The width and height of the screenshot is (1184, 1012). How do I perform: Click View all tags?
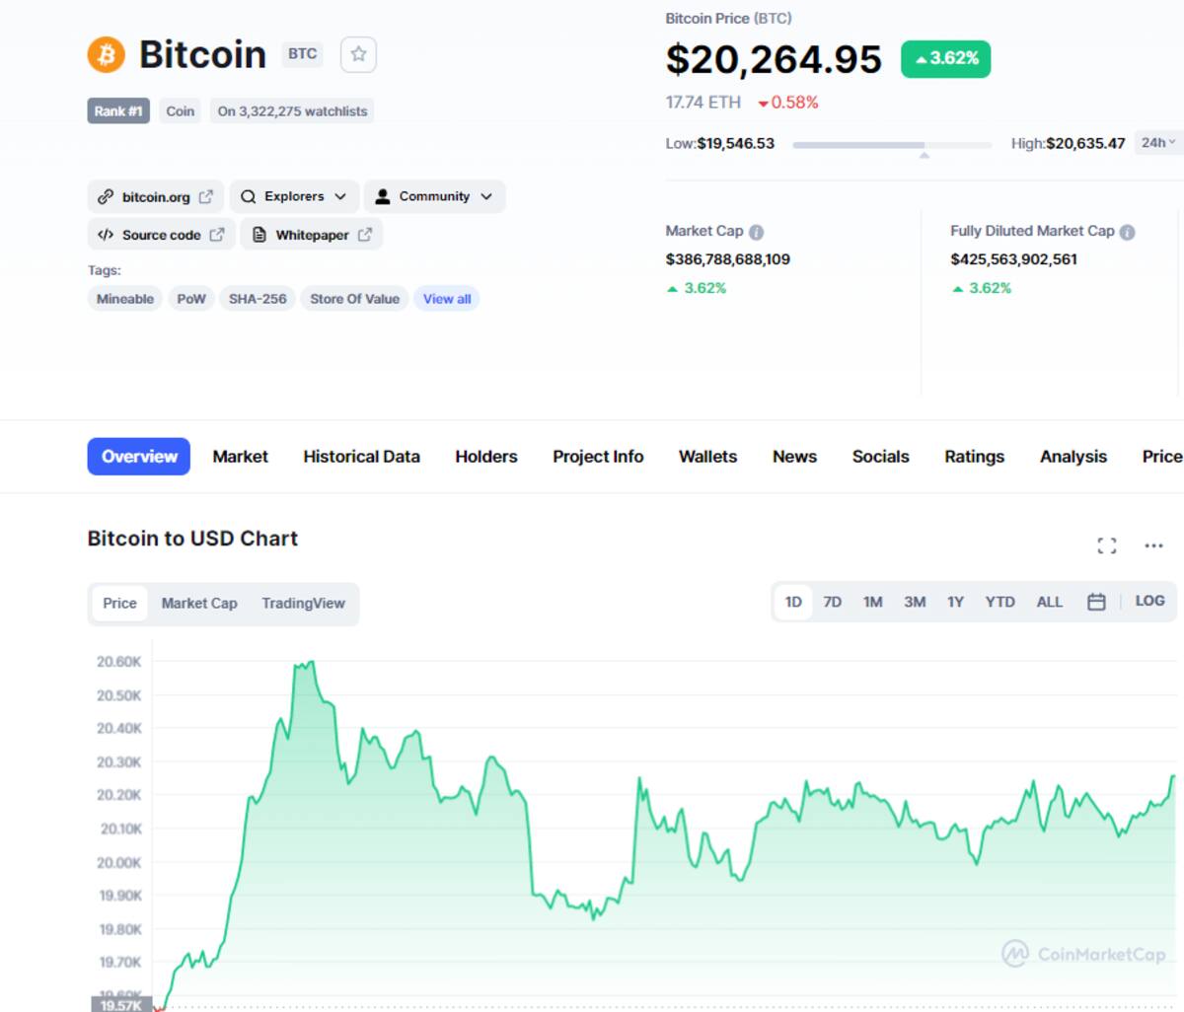click(447, 299)
